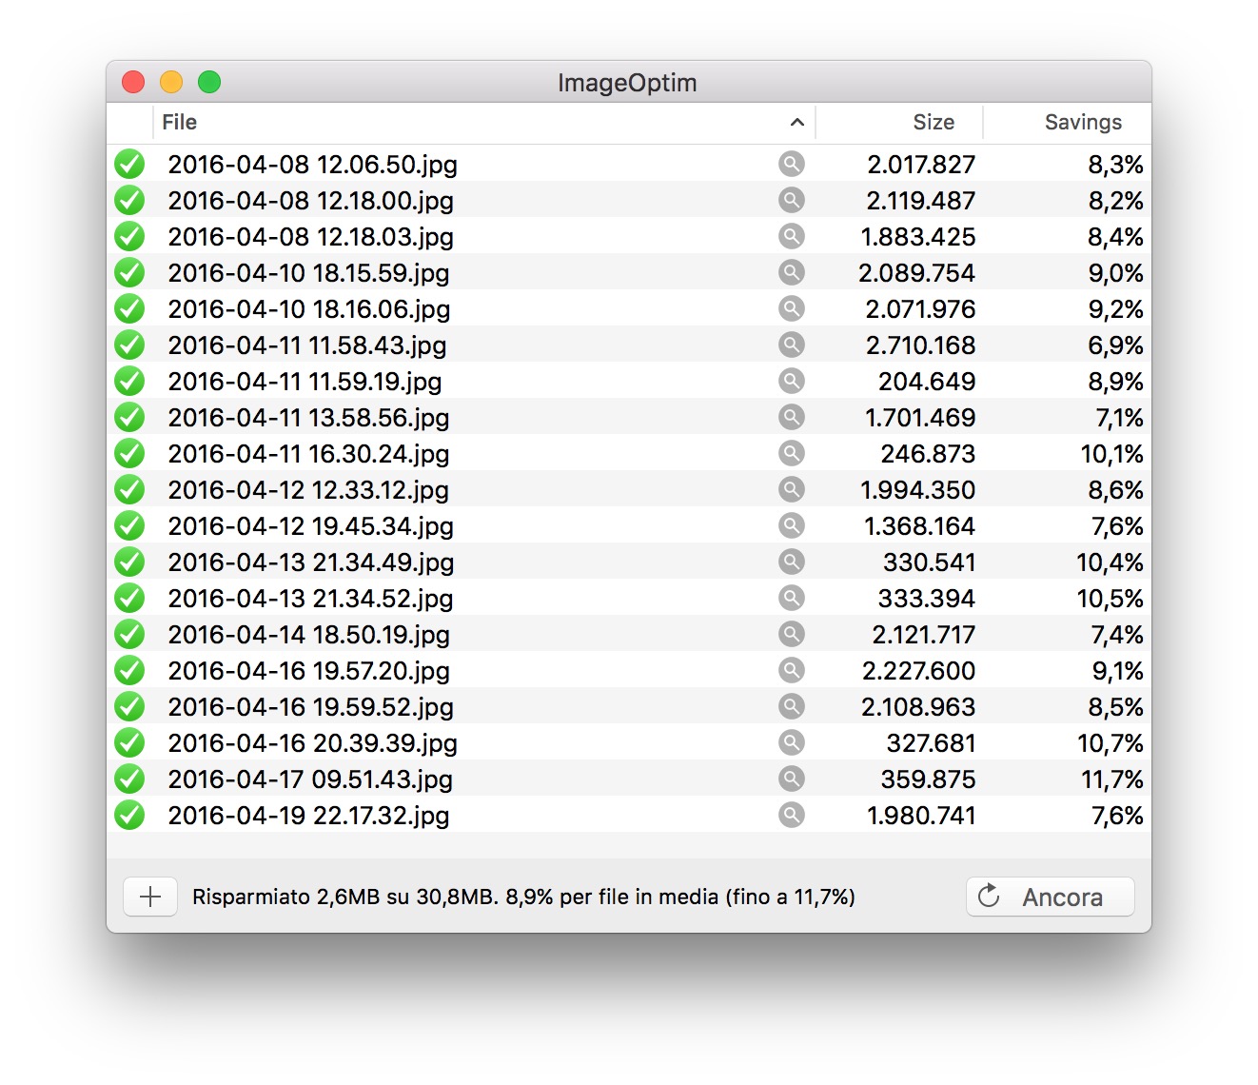Click the green checkmark beside 2016-04-08 12.18.00.jpg
This screenshot has height=1085, width=1258.
click(129, 200)
